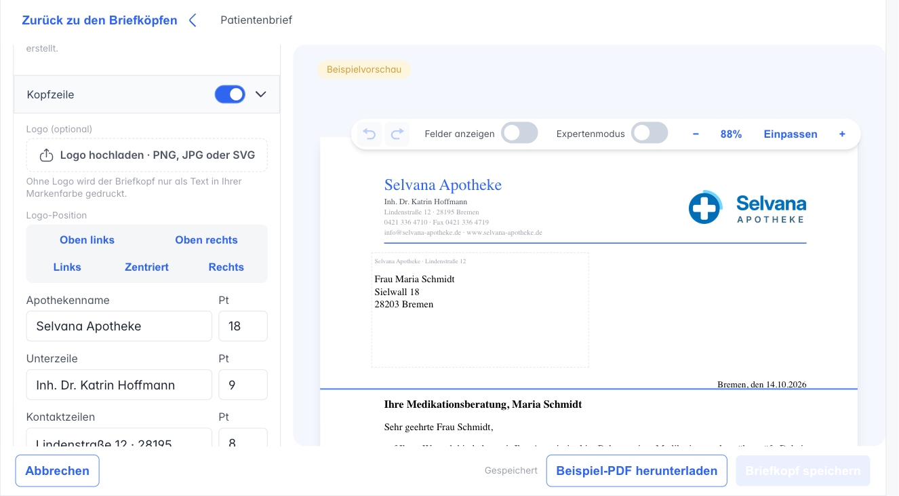Click the Kontaktzeilen Pt size field 8
The height and width of the screenshot is (496, 899).
tap(243, 438)
